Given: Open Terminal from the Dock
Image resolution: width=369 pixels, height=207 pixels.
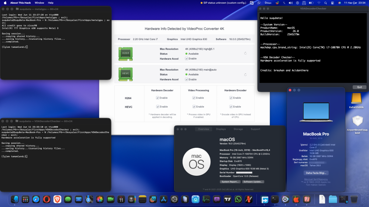Looking at the screenshot, I should 275,199.
